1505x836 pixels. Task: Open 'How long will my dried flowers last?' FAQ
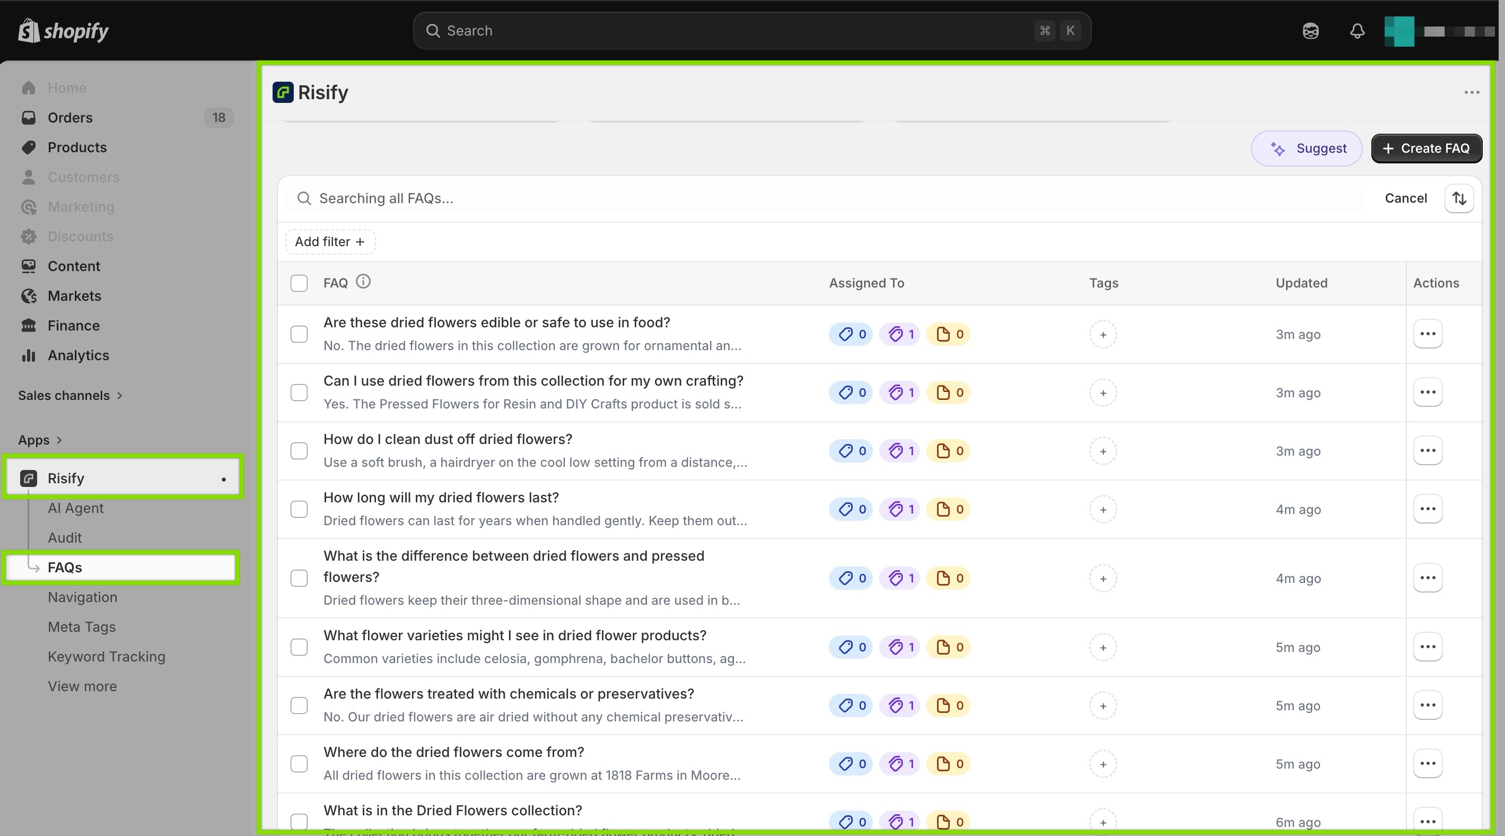click(441, 497)
